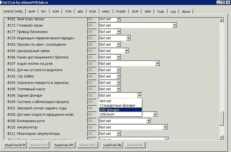The width and height of the screenshot is (231, 152).
Task: Click the #208 Блокировка руля label
Action: pyautogui.click(x=26, y=121)
